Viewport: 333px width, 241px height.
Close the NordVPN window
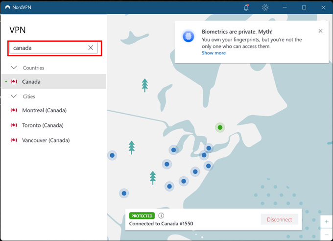[x=323, y=7]
